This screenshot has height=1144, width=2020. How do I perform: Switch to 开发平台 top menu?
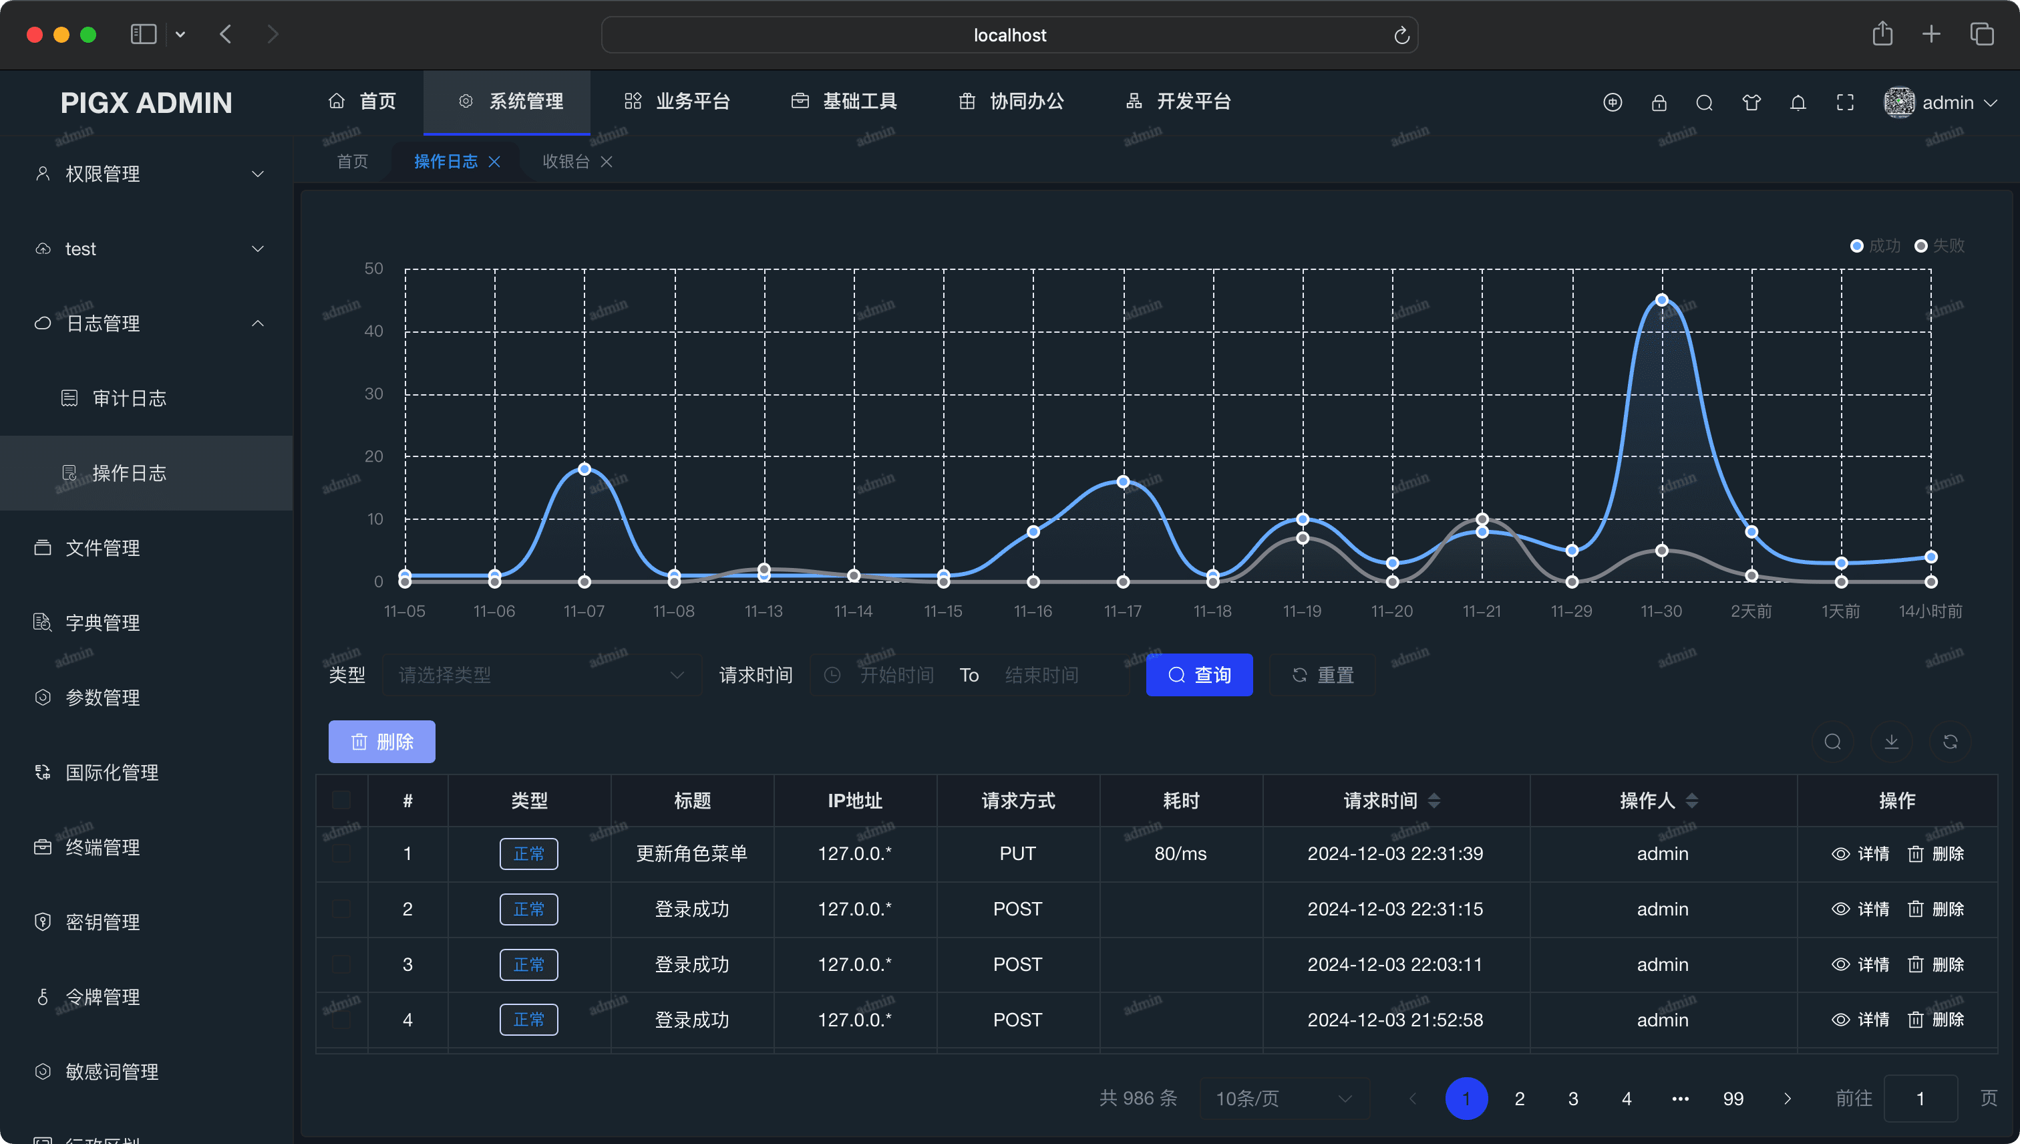[x=1177, y=102]
